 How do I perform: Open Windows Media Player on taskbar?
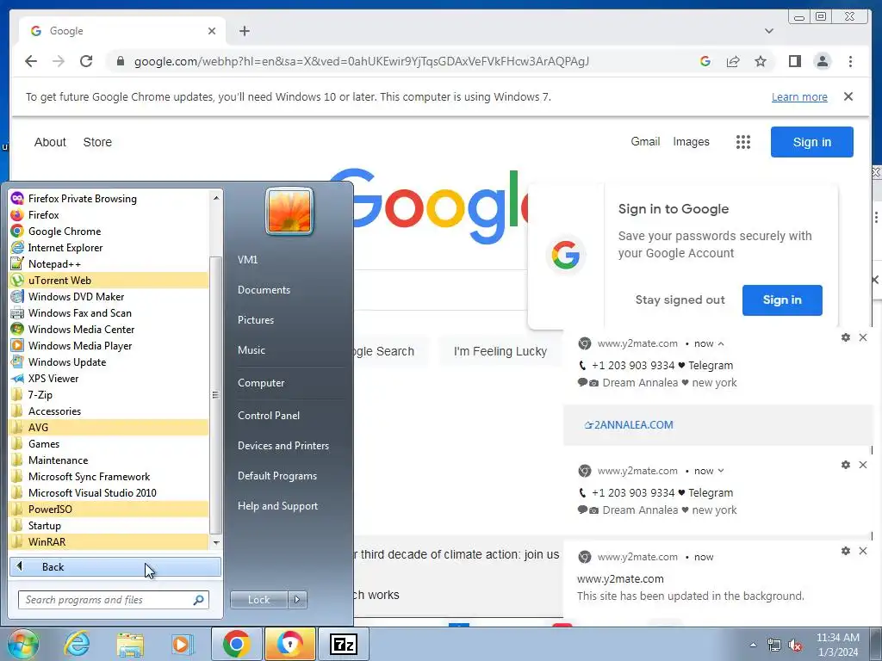[182, 645]
